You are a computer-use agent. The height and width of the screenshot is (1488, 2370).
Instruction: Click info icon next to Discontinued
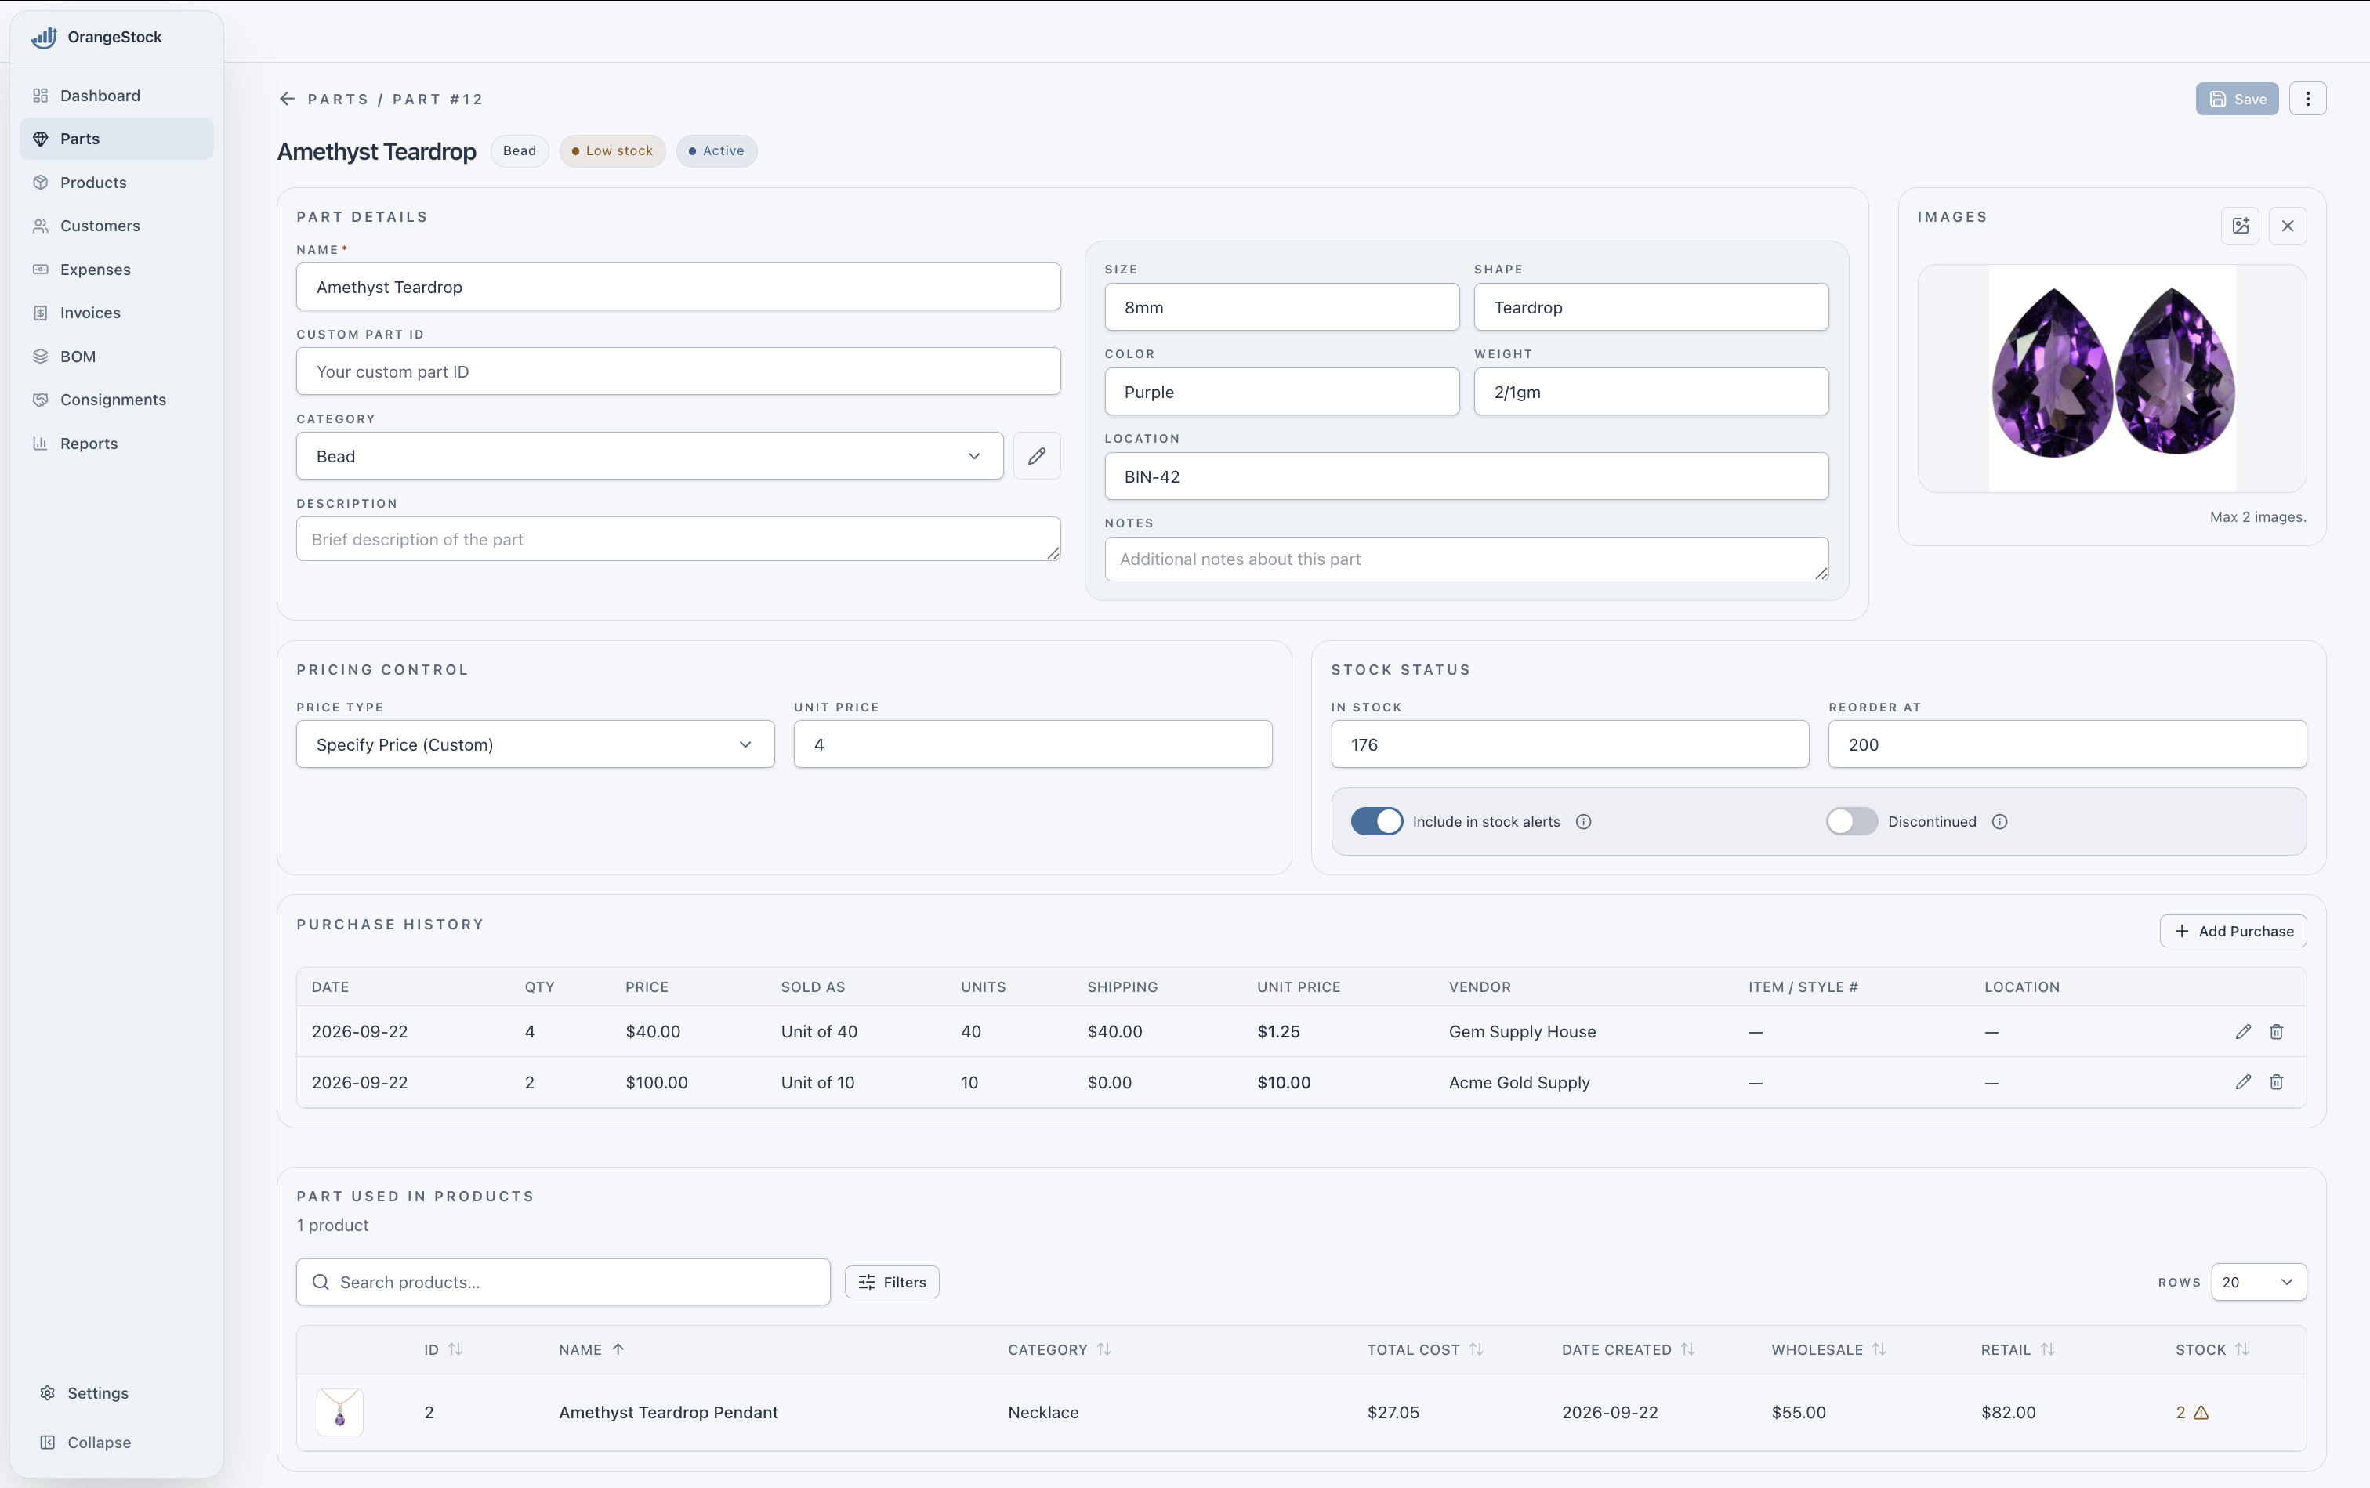[1999, 822]
